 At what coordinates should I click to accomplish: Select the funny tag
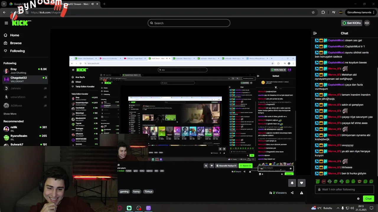click(136, 191)
